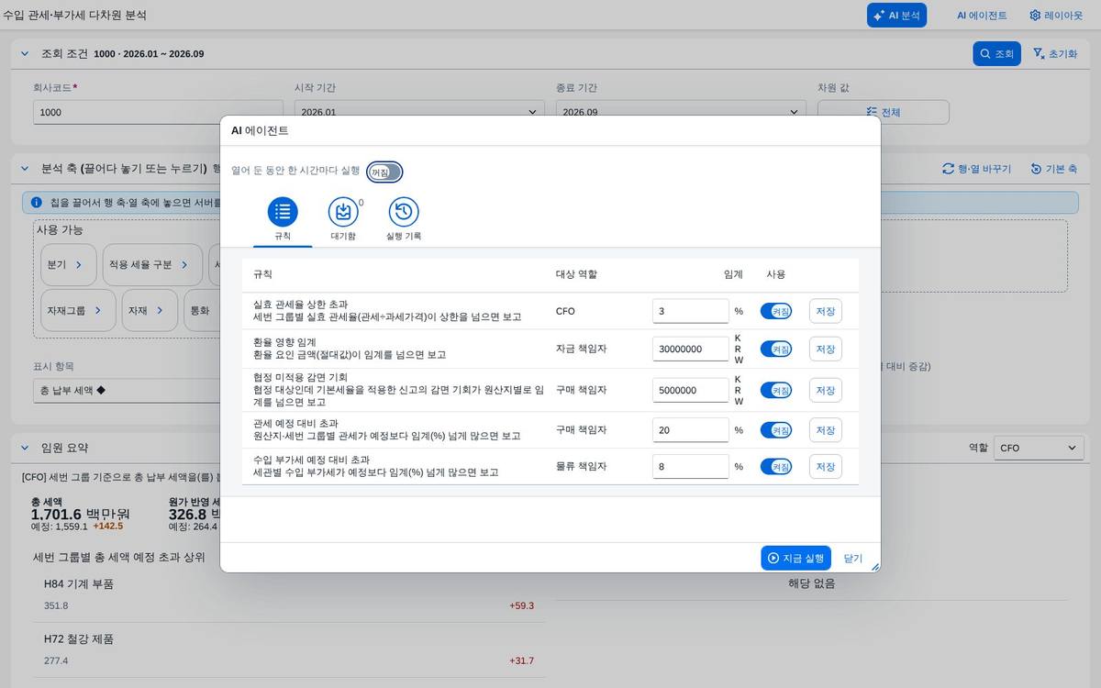1101x688 pixels.
Task: Collapse the 조회 조건 section
Action: coord(25,53)
